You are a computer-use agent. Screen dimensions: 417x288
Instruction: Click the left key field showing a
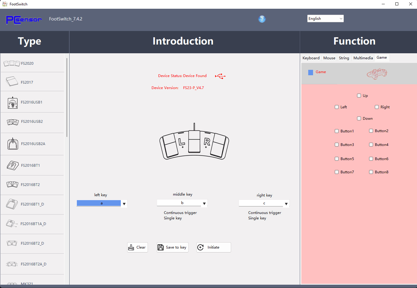tap(99, 203)
